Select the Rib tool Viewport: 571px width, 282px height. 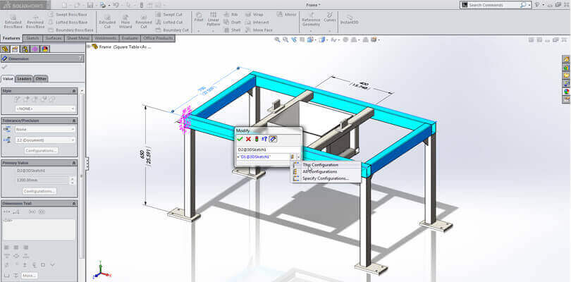point(231,15)
